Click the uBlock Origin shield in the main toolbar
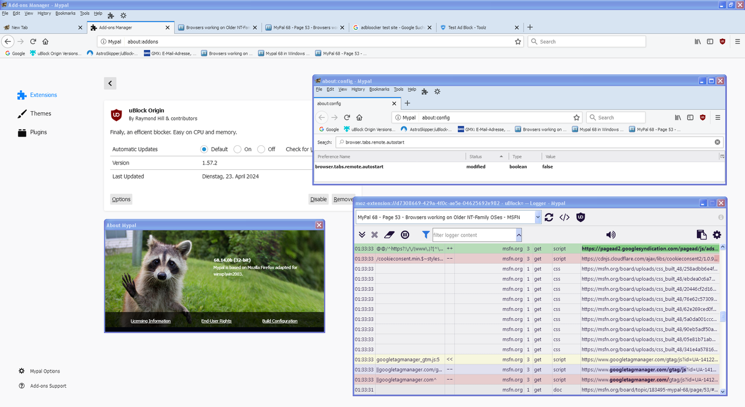This screenshot has height=407, width=745. [722, 41]
